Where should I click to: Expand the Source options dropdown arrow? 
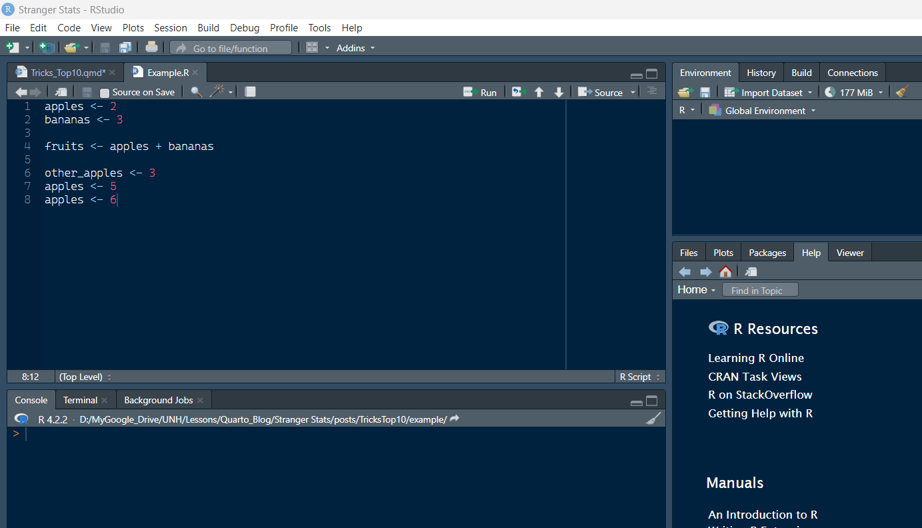(631, 93)
